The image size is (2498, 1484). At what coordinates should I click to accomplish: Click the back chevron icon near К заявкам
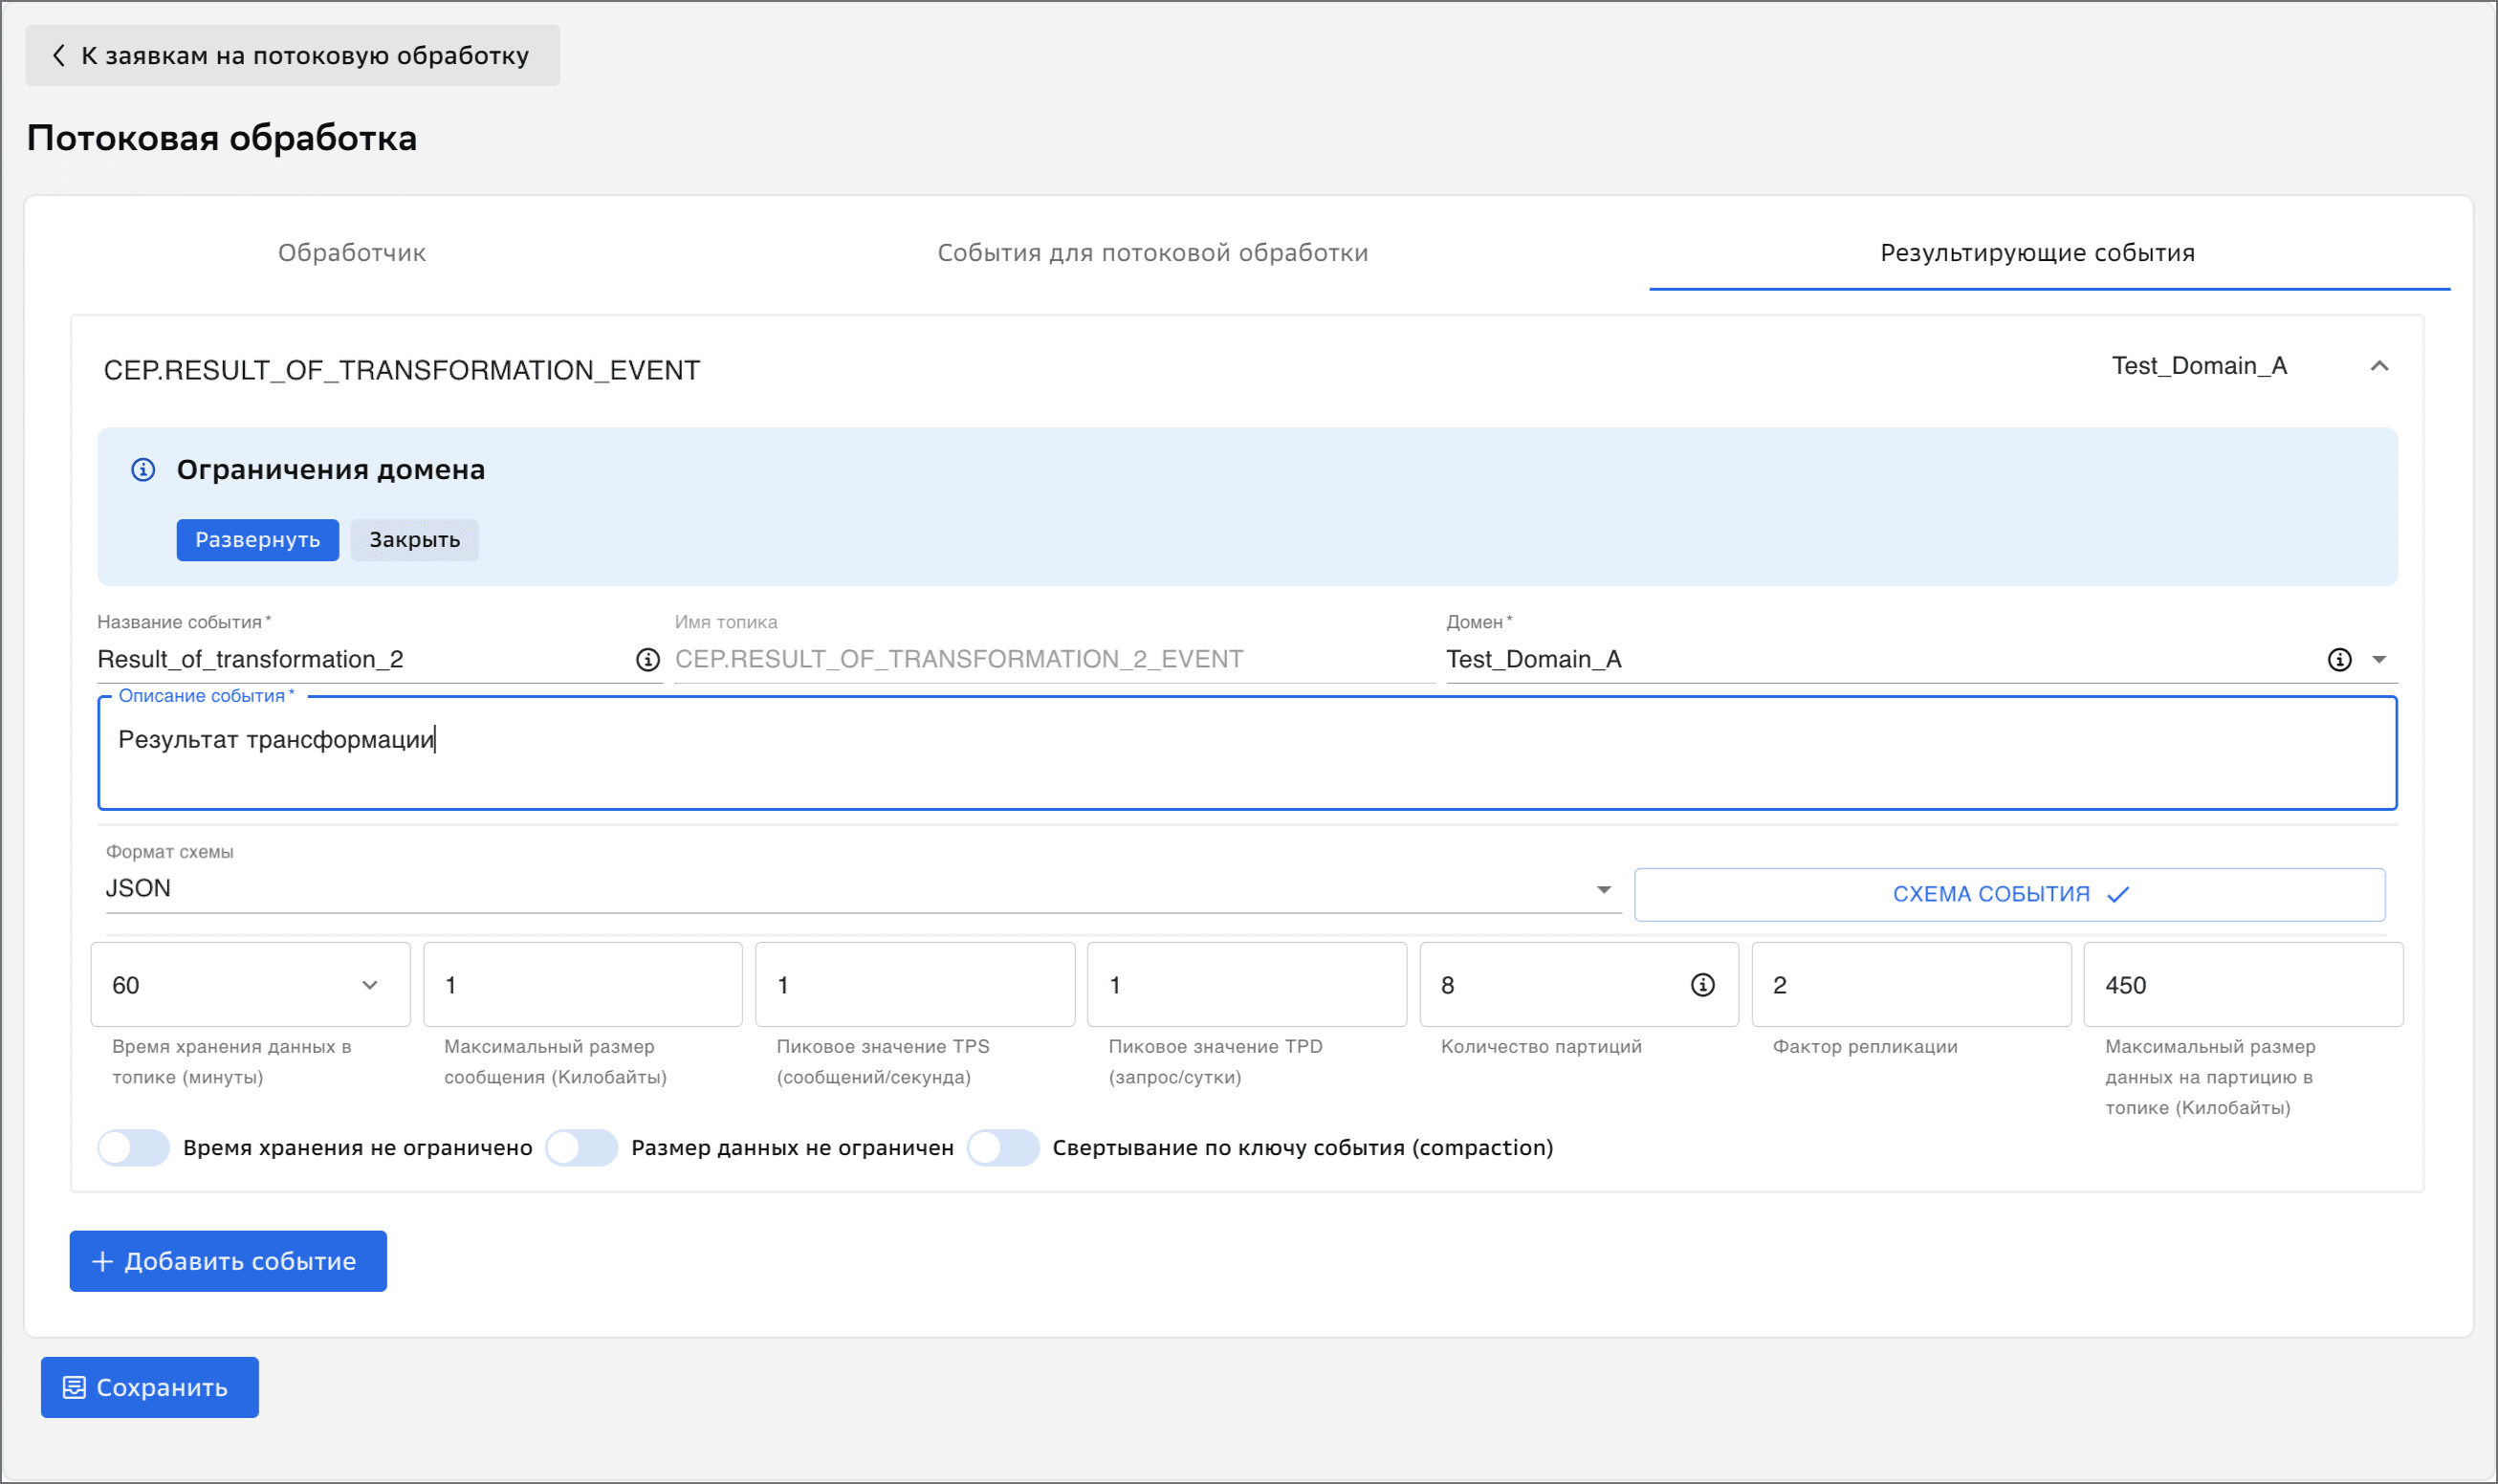pos(59,55)
